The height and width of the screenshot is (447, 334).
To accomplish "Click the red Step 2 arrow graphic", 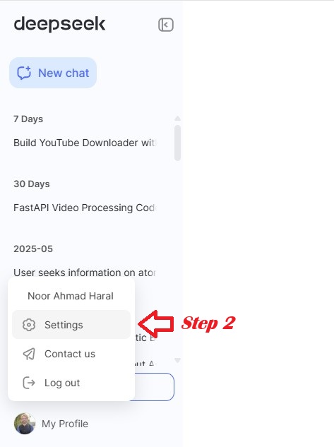I will click(156, 324).
